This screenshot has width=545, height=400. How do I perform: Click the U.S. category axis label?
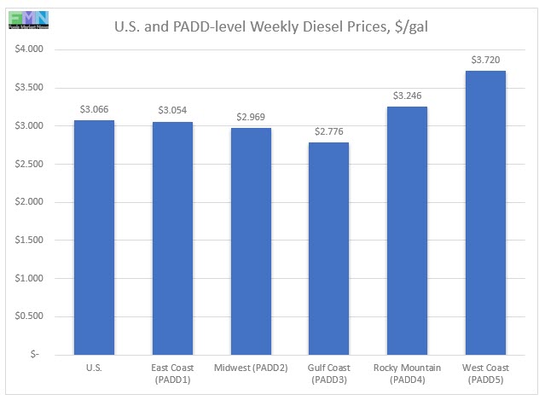tap(94, 368)
